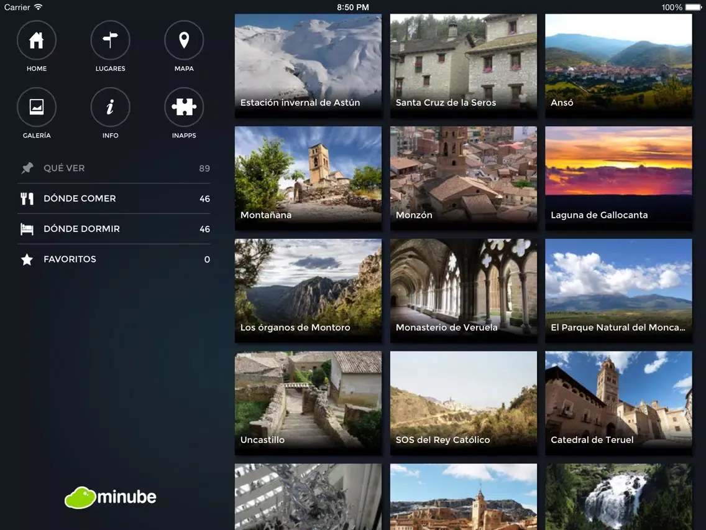
Task: Open the waterfall photo card
Action: [618, 496]
